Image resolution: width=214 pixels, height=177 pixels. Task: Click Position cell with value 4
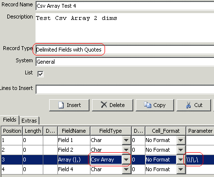12,169
